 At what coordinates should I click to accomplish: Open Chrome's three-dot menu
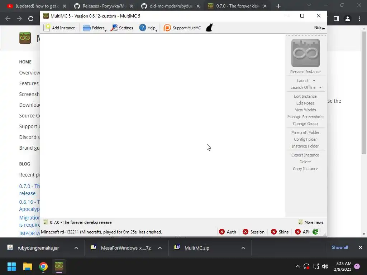pos(359,19)
